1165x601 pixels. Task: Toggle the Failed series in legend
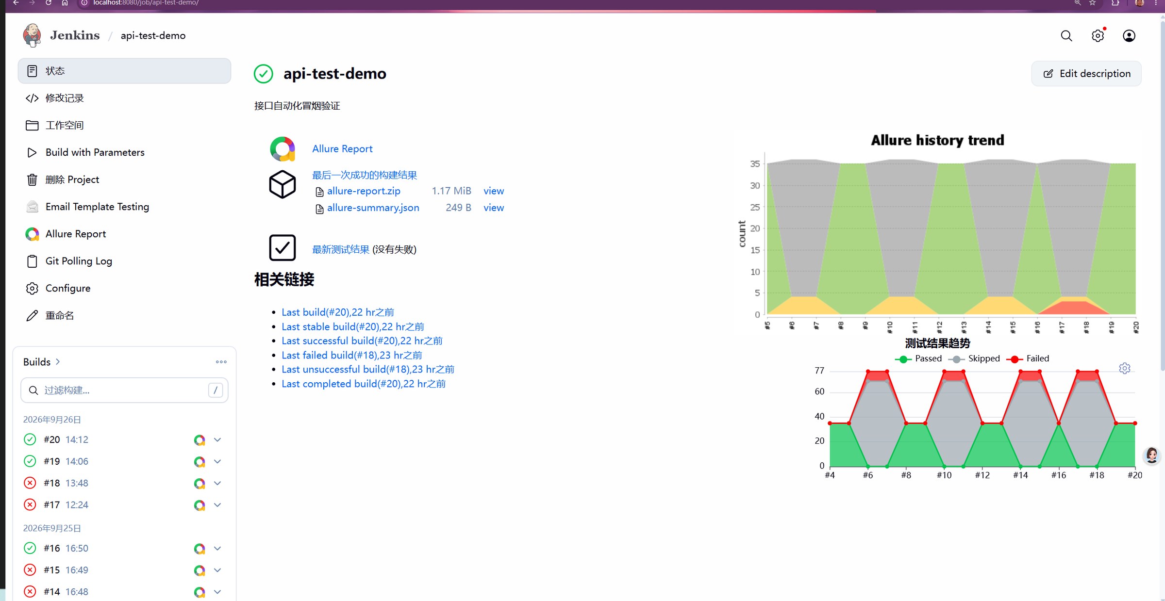click(x=1028, y=359)
